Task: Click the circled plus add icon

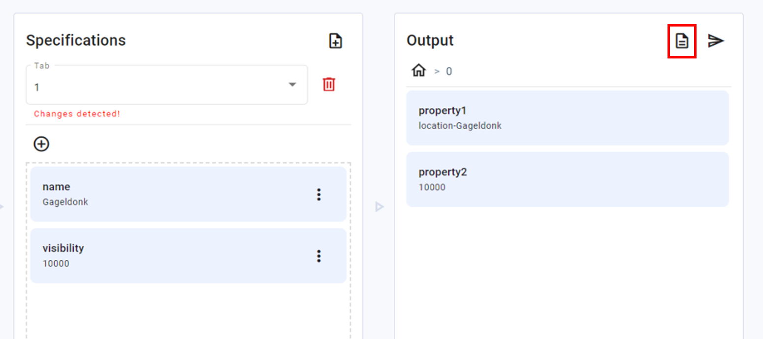Action: click(41, 144)
